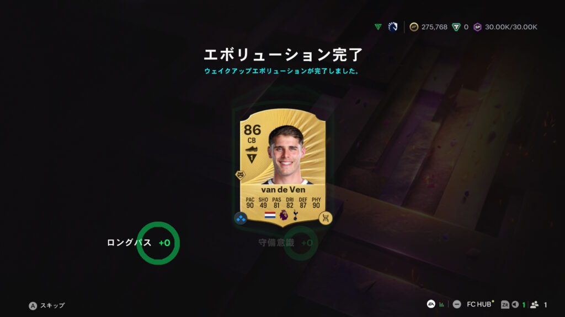Click the raccoon playstyle badge on card
Viewport: 565px width, 317px height.
(x=241, y=175)
